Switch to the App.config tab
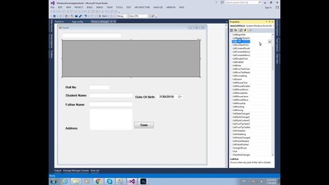The width and height of the screenshot is (329, 185). pos(78,22)
